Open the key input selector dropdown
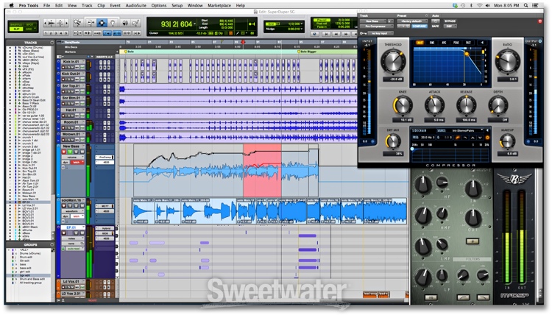Screen dimensions: 552x315 point(381,33)
